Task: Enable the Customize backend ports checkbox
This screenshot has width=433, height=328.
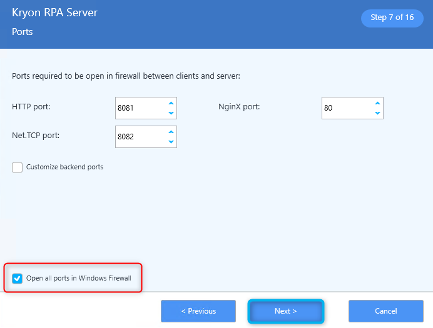Action: (x=18, y=167)
